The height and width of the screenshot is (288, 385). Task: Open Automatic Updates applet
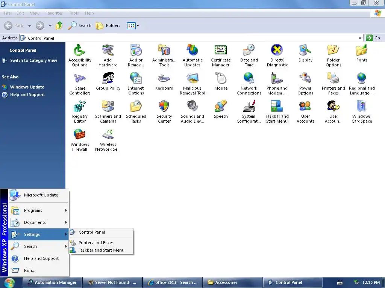coord(192,55)
